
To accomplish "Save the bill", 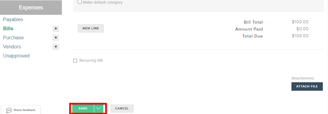I will coord(83,108).
